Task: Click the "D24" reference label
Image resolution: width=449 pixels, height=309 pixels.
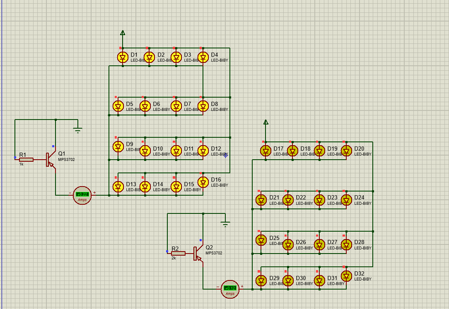Action: (359, 197)
